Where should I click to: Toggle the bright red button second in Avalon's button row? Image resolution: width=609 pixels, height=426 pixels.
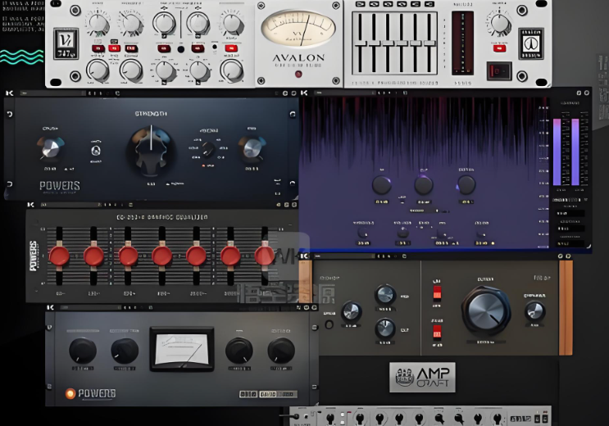pos(114,48)
